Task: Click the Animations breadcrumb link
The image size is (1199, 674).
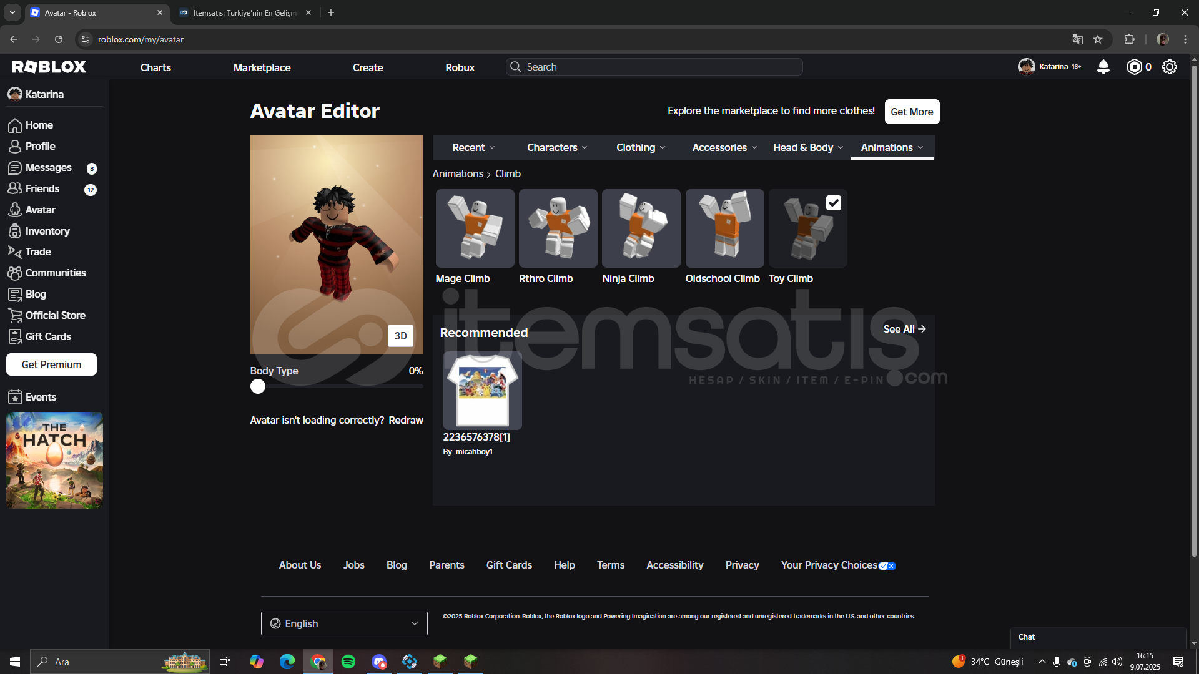Action: tap(458, 174)
